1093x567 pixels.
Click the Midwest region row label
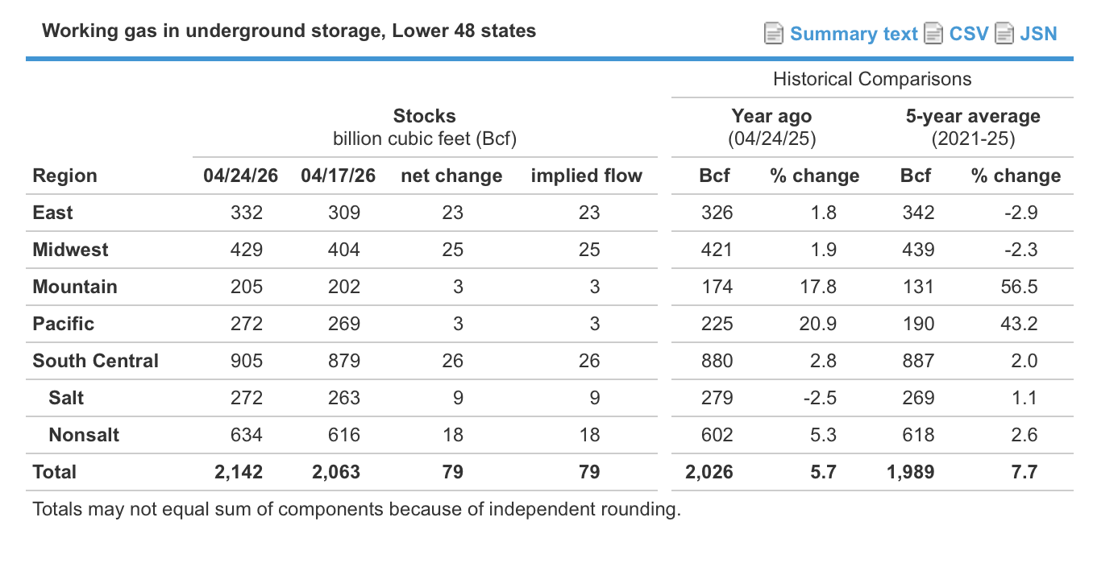[x=70, y=250]
